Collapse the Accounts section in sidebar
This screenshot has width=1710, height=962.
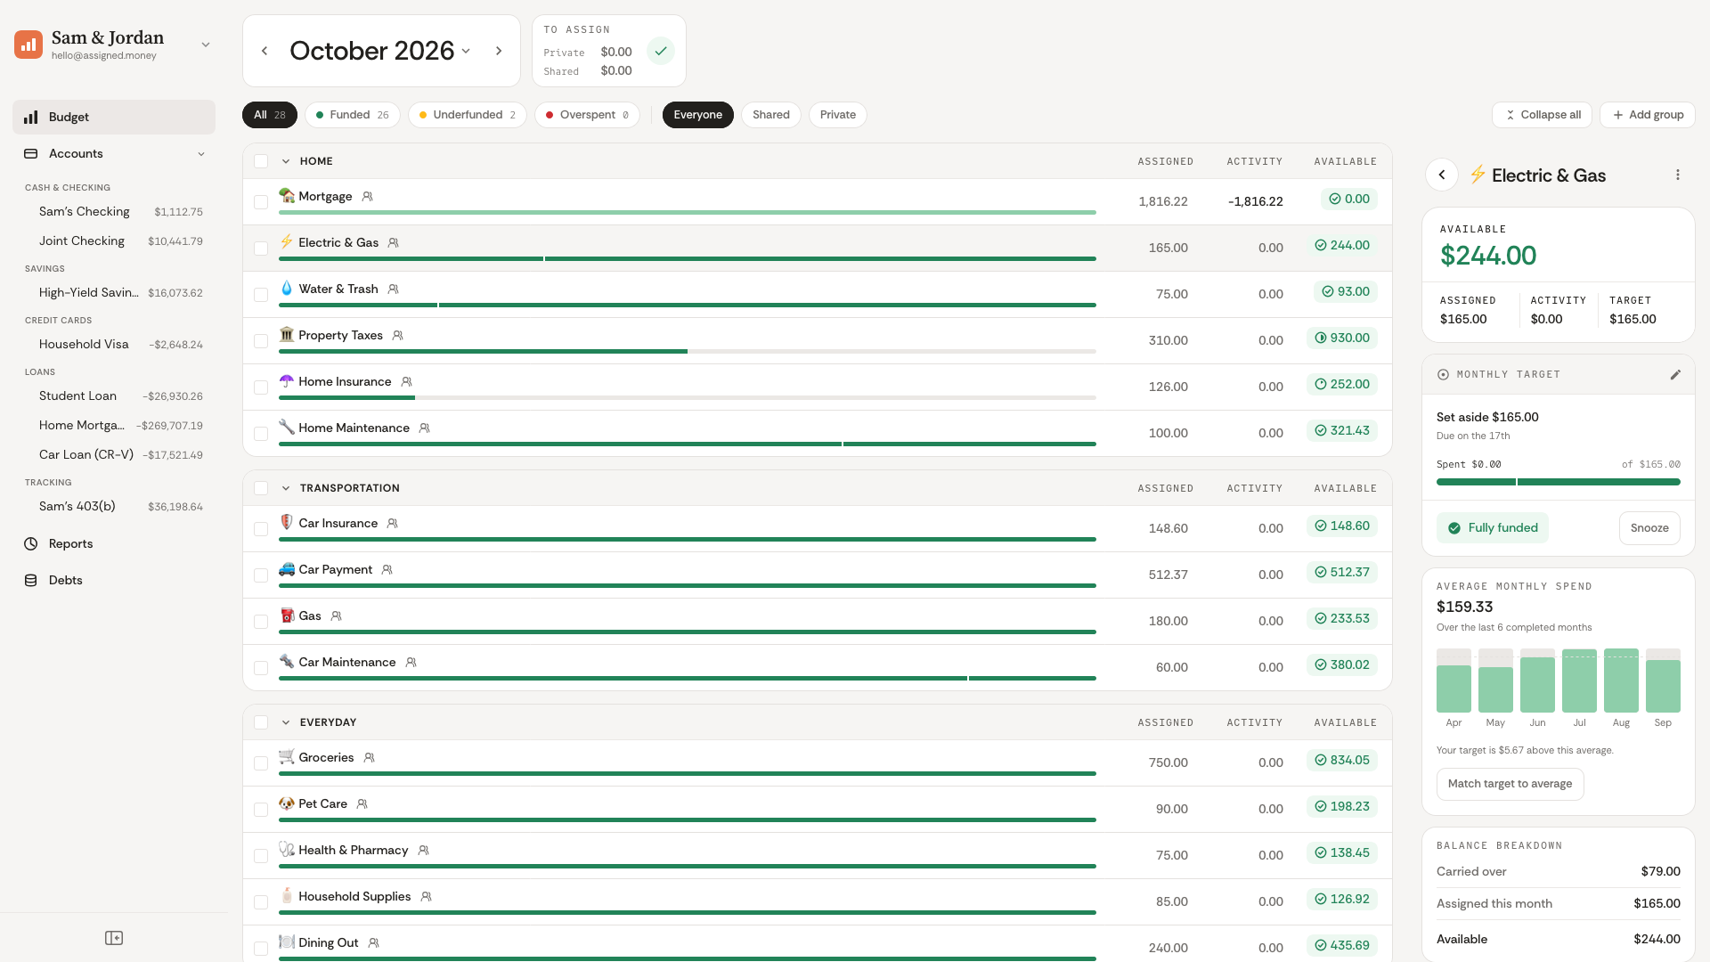pyautogui.click(x=201, y=154)
